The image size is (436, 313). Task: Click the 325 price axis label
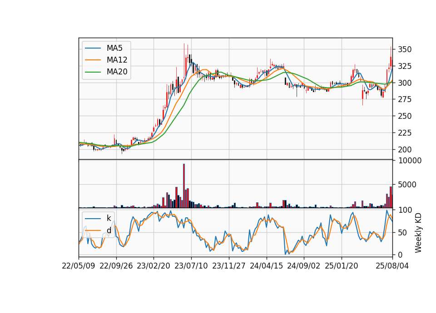point(405,66)
